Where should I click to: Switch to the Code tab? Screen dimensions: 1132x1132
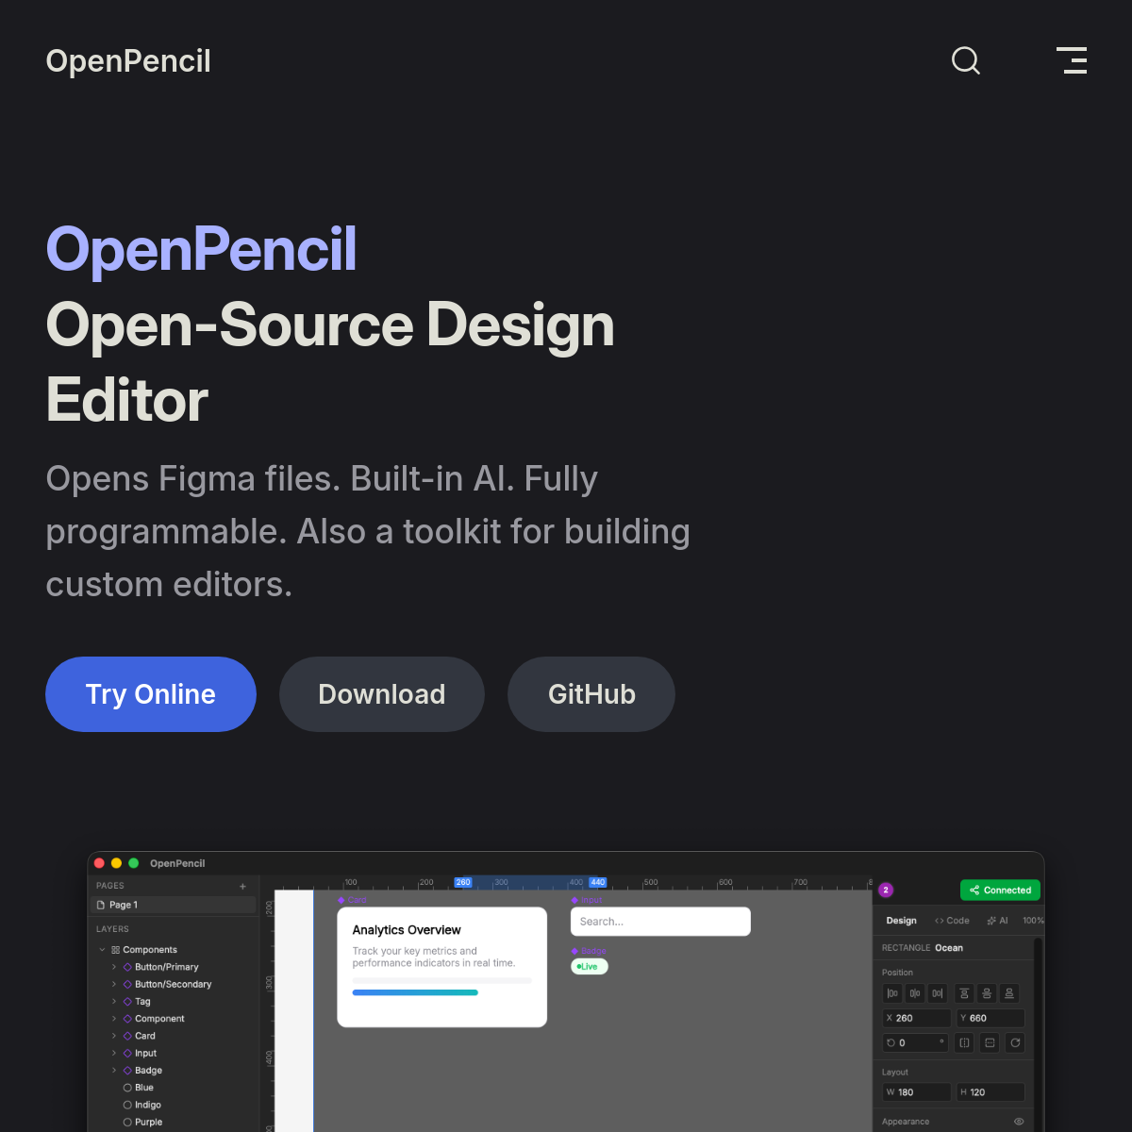pos(953,920)
